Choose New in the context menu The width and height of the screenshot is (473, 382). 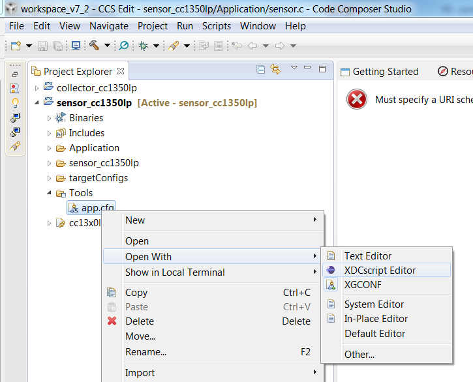(x=213, y=220)
